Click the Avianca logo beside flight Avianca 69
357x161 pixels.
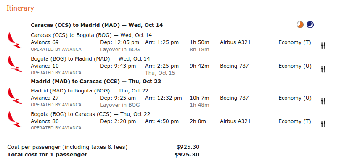(x=15, y=40)
